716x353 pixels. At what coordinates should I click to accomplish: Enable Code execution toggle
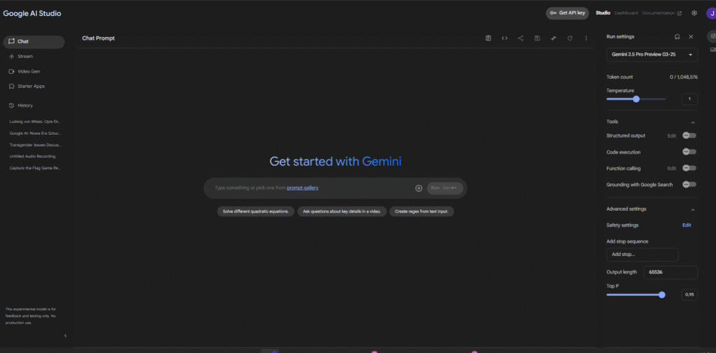tap(689, 151)
